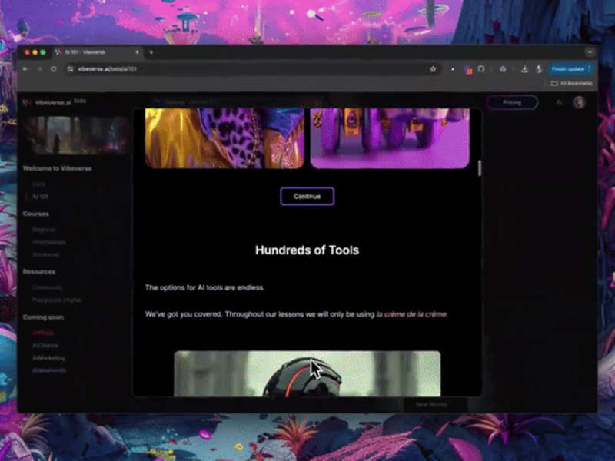615x461 pixels.
Task: Click the Welcome to Vibeverse sidebar heading
Action: click(x=57, y=168)
